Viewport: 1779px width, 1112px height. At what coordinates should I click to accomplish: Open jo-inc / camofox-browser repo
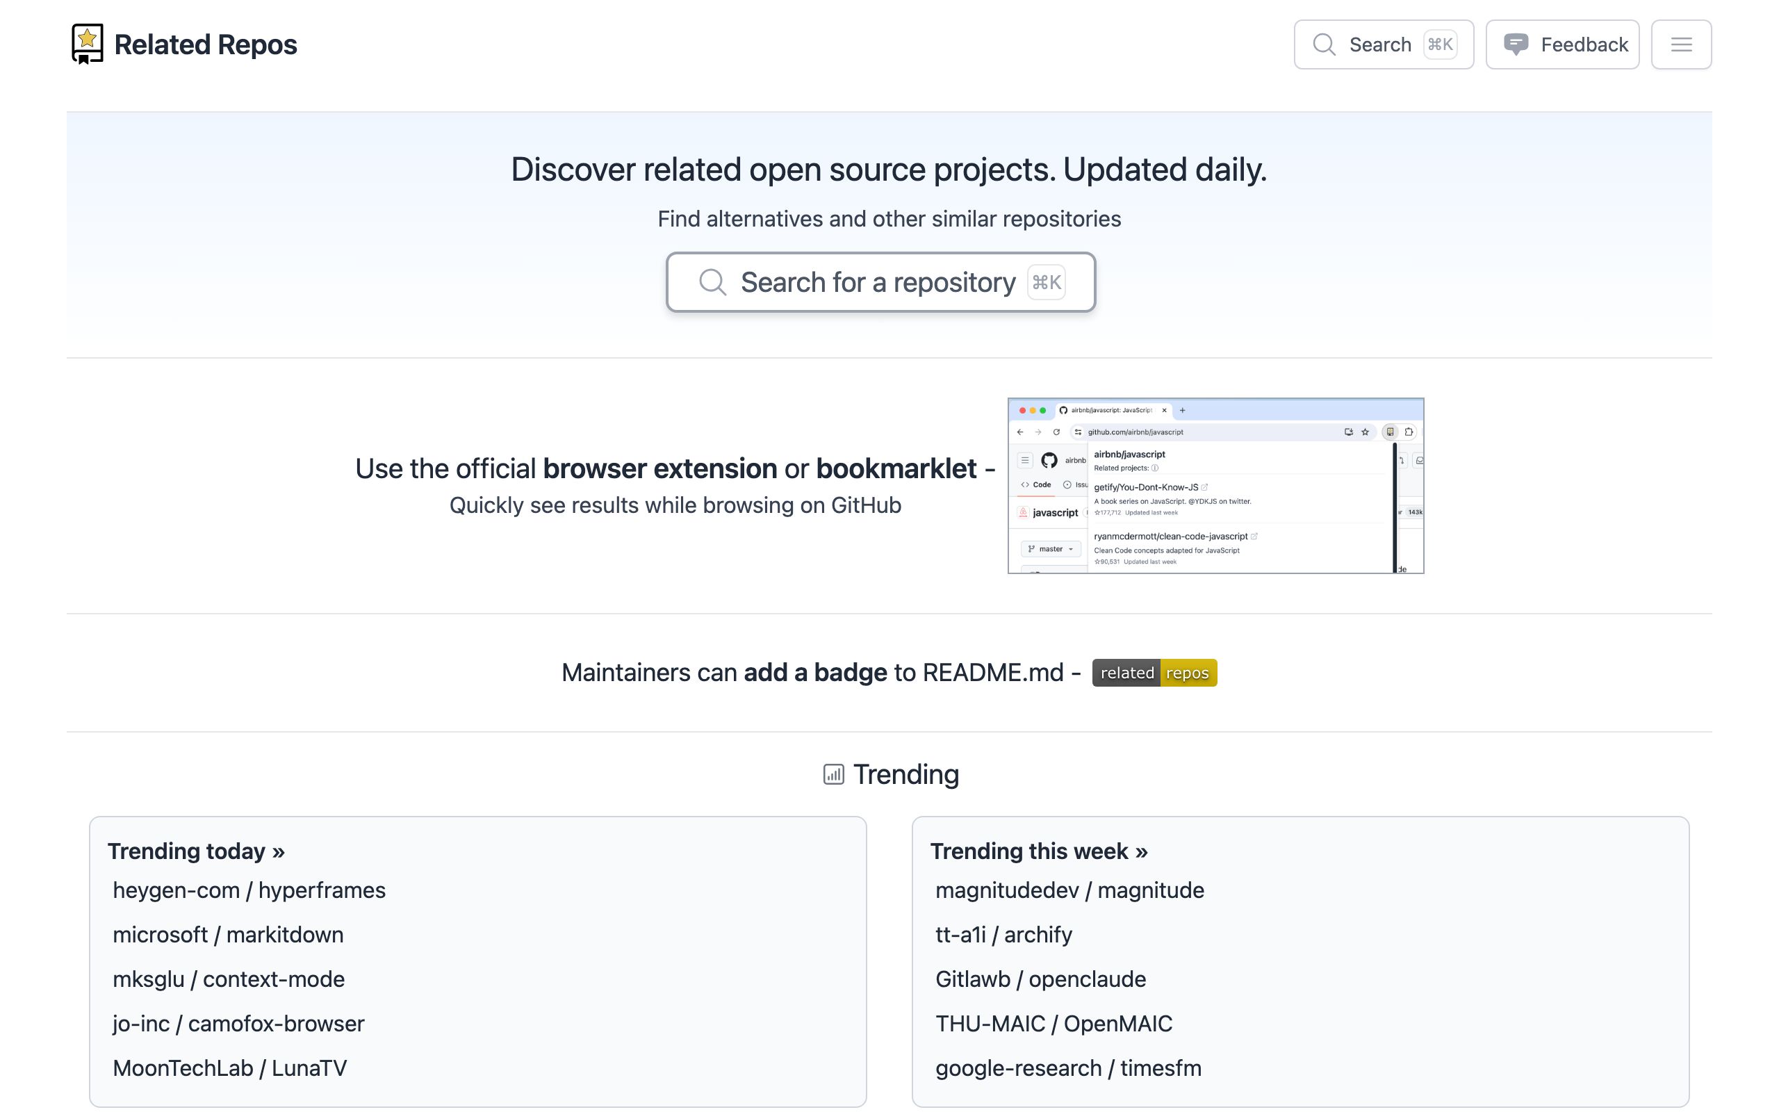tap(238, 1024)
